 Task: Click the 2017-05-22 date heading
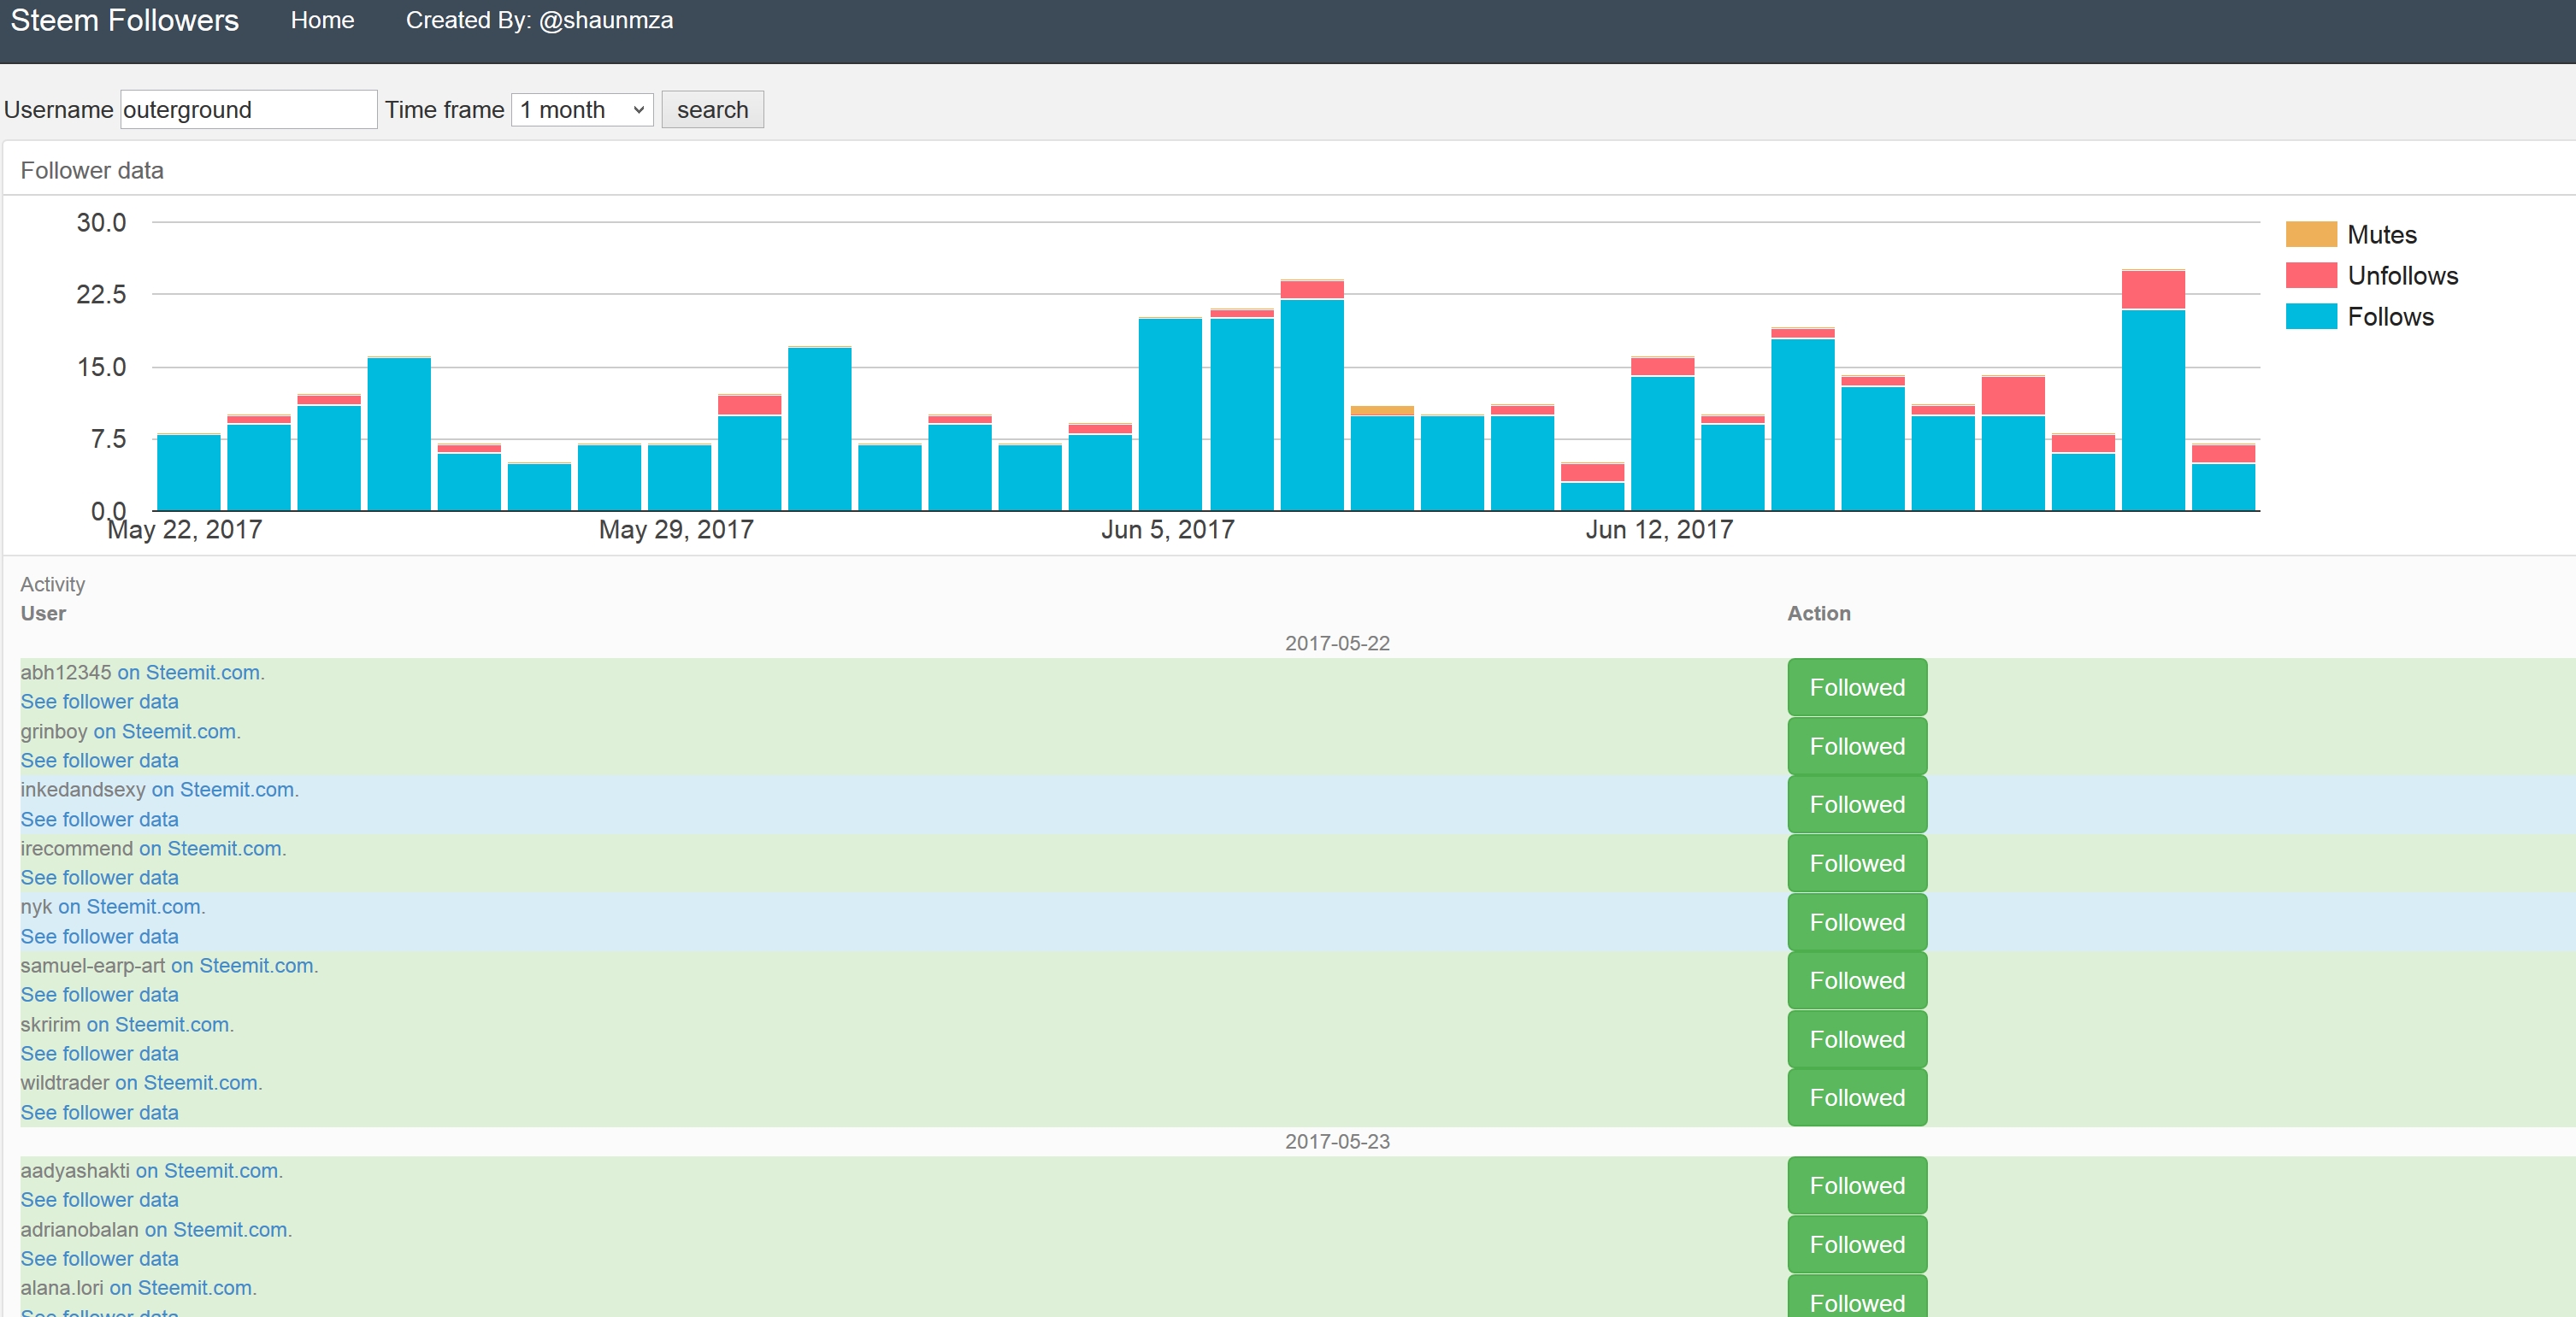click(1337, 643)
